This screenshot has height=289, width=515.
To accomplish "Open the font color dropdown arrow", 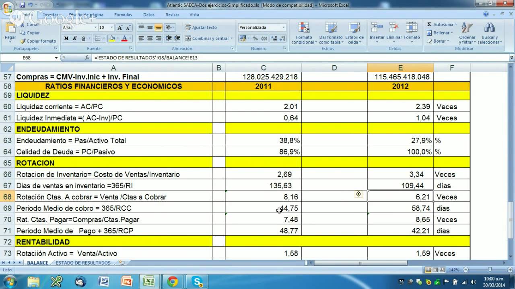I will point(130,39).
